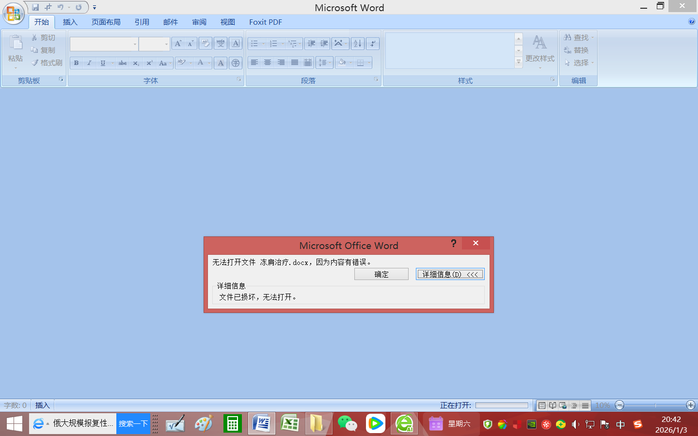The image size is (698, 436).
Task: Open the Customize Quick Access Toolbar dropdown
Action: coord(95,7)
